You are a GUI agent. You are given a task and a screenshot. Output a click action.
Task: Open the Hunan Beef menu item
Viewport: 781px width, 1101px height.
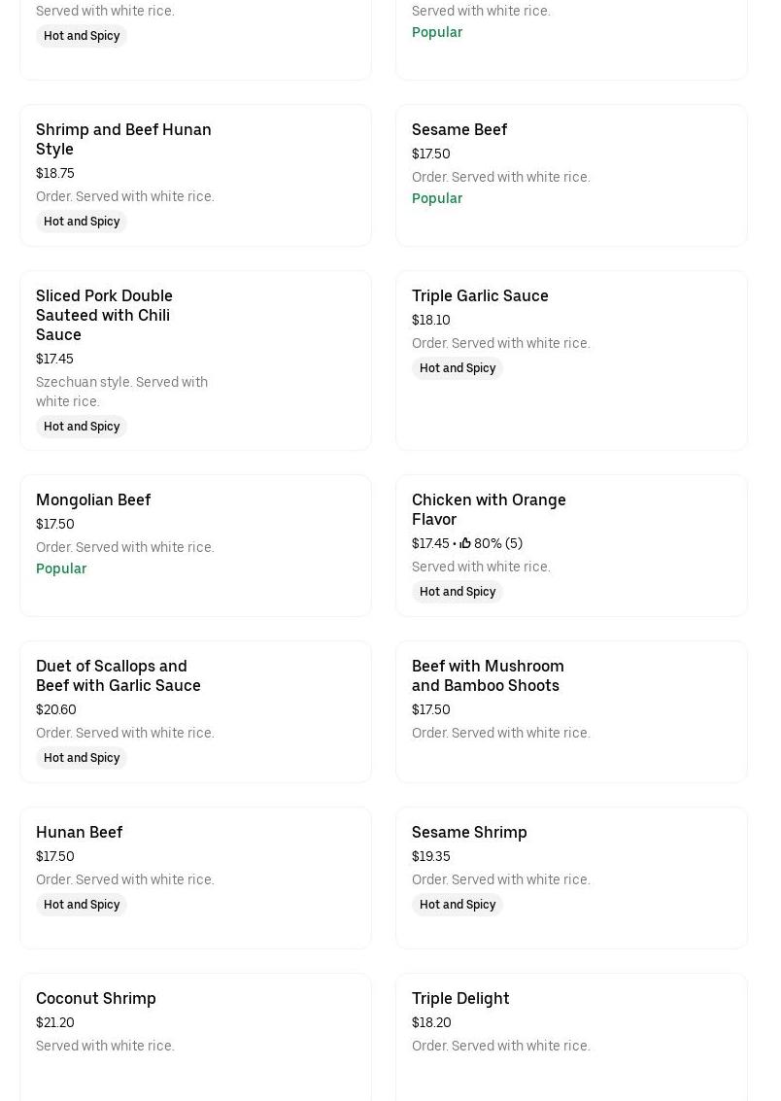point(80,832)
